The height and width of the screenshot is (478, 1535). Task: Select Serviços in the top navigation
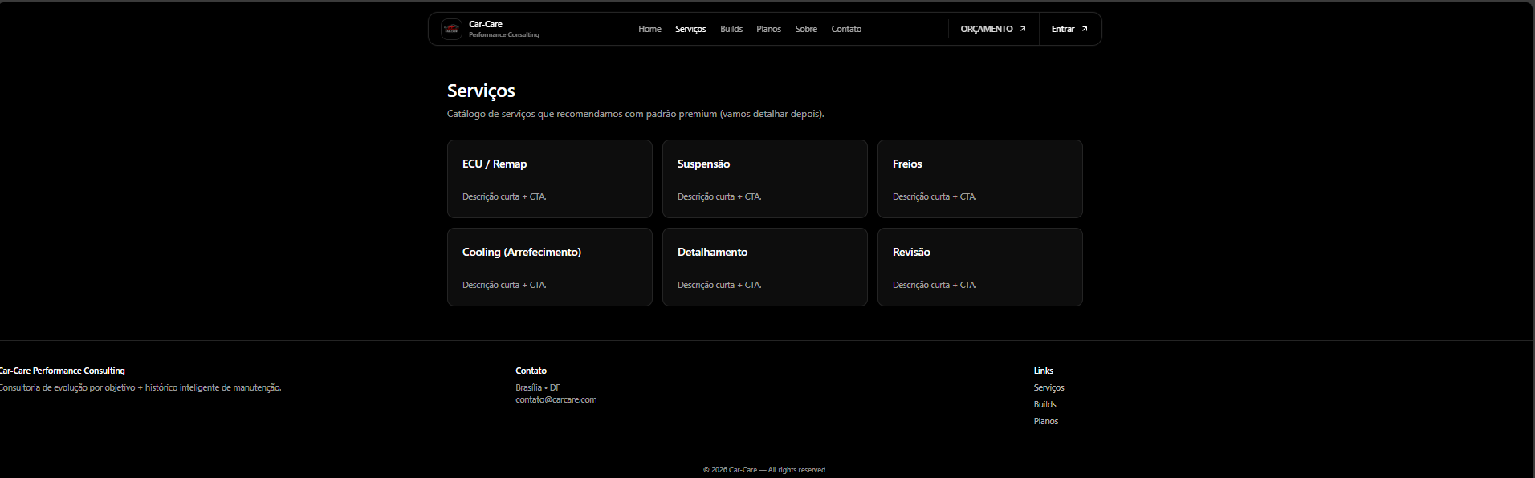(690, 29)
